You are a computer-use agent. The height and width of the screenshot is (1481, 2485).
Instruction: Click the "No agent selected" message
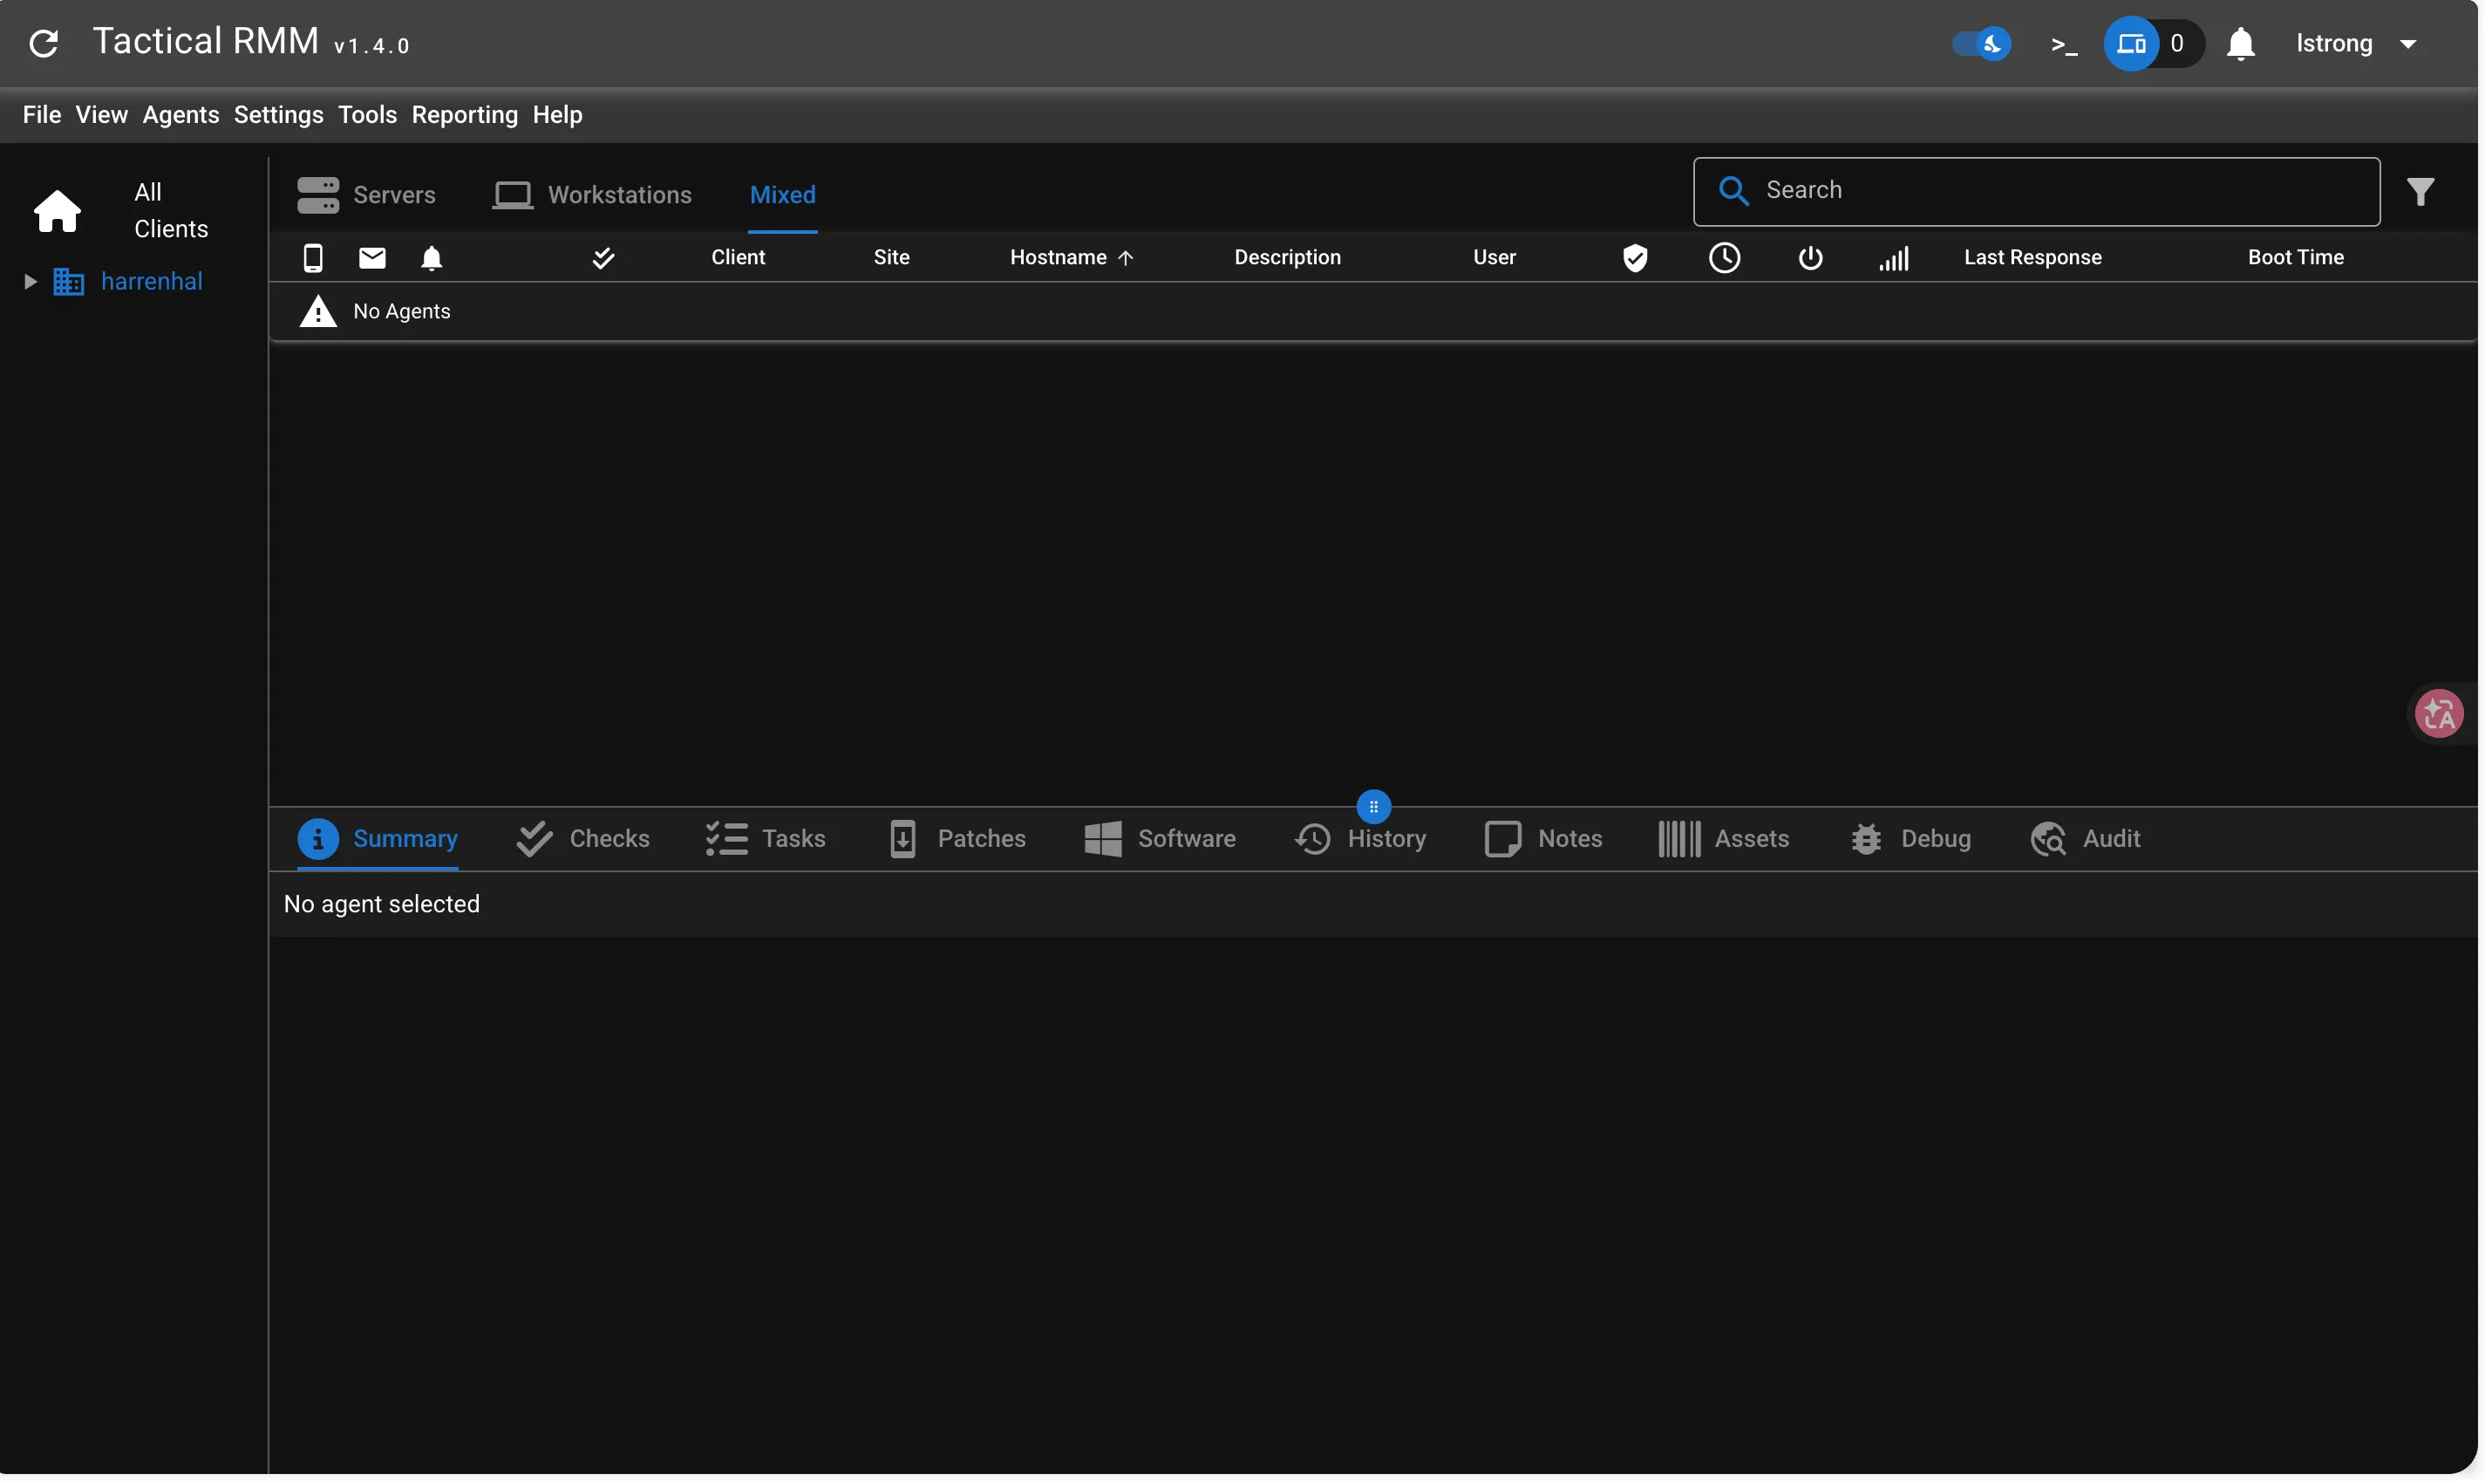tap(382, 905)
